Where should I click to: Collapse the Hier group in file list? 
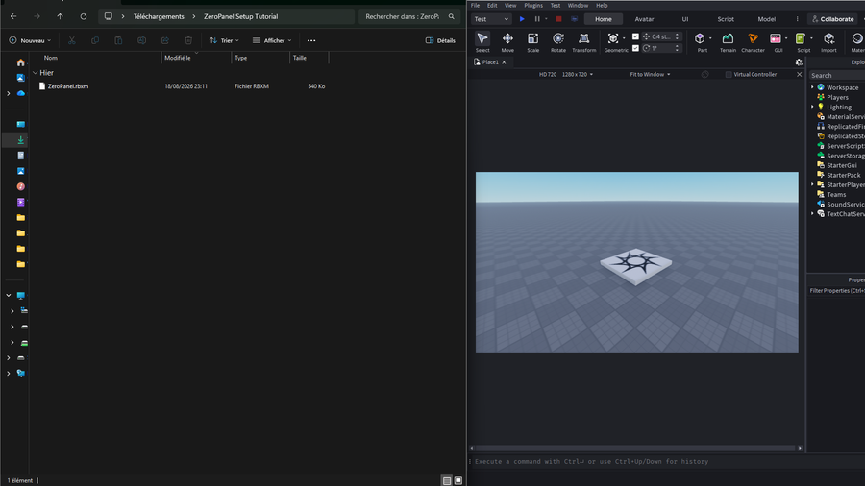coord(36,73)
